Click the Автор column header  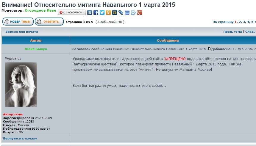tap(36, 40)
